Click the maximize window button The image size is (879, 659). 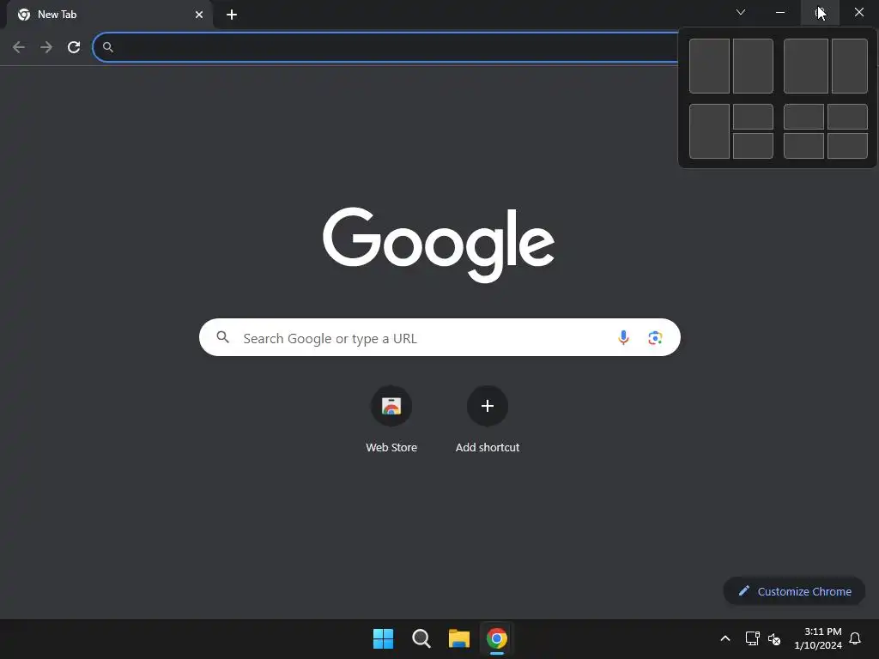[x=820, y=12]
